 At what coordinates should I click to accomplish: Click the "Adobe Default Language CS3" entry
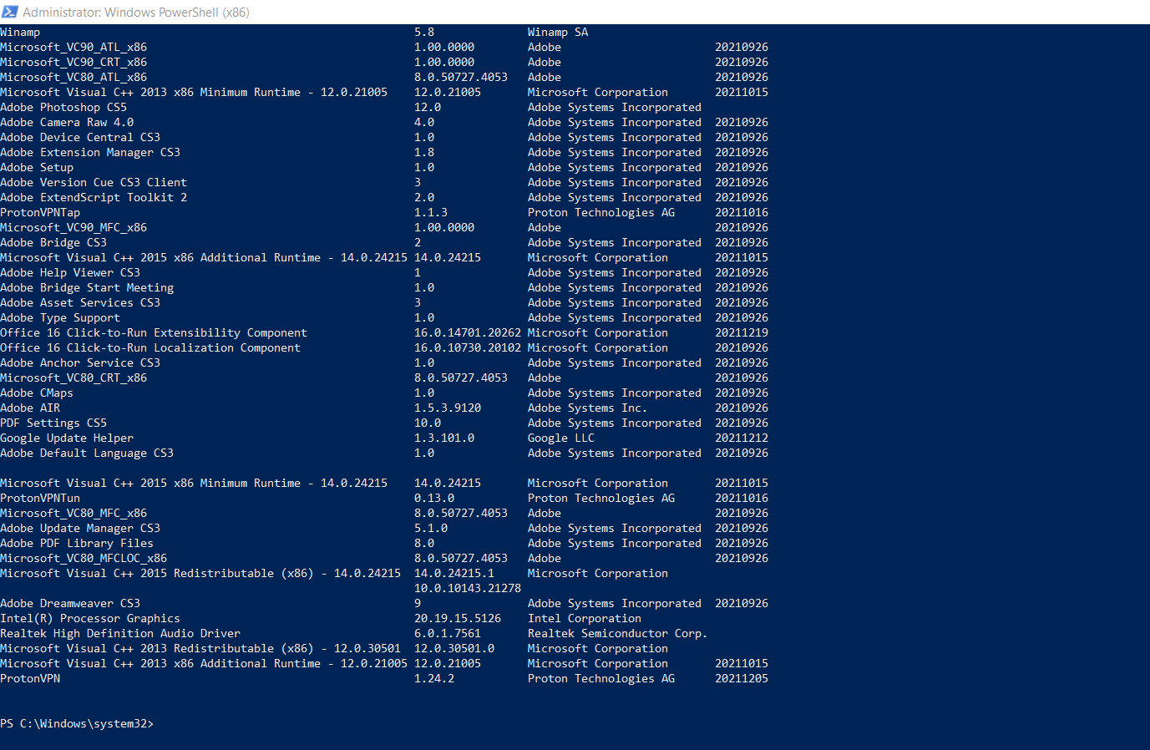coord(87,454)
